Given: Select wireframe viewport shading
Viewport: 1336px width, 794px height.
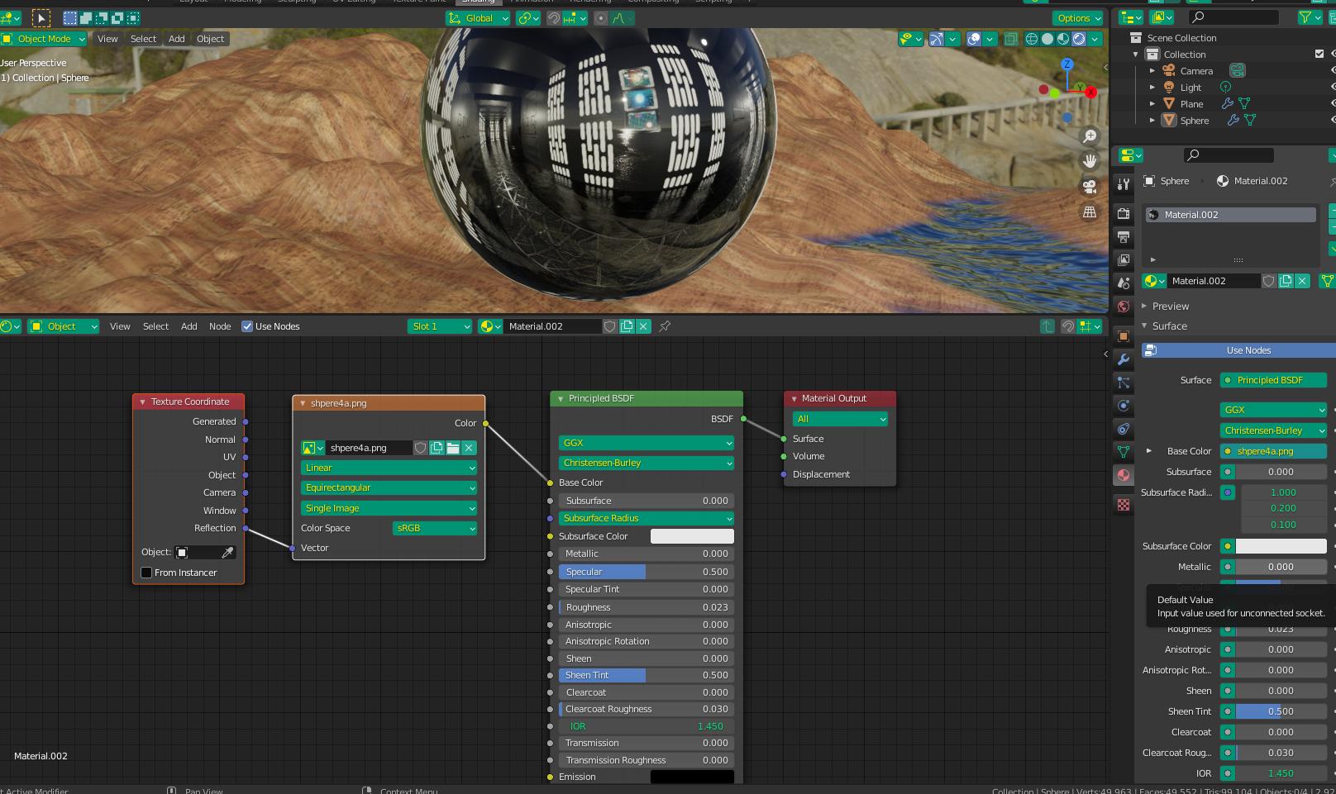Looking at the screenshot, I should point(1032,39).
